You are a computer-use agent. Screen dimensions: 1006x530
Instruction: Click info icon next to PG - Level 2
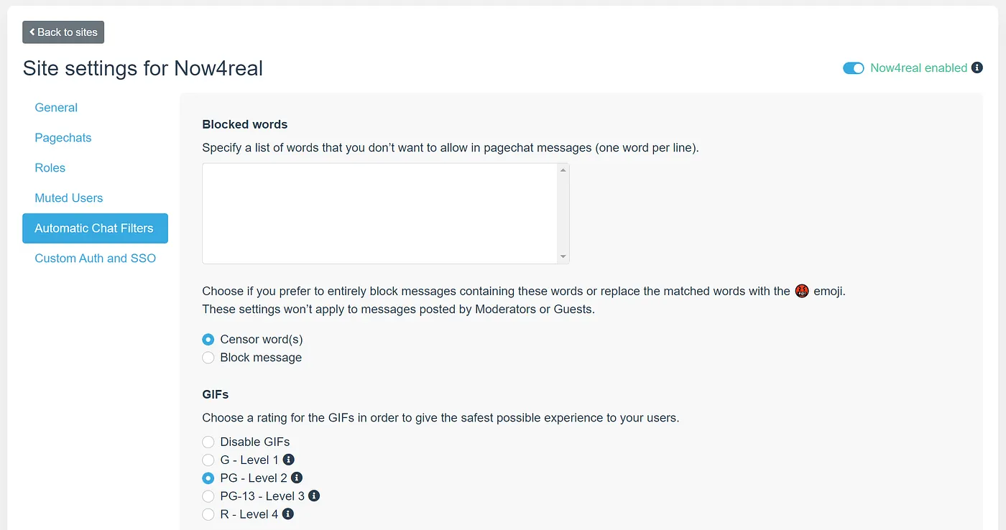pyautogui.click(x=296, y=478)
